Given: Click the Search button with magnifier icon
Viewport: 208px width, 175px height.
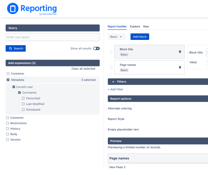Looking at the screenshot, I should (16, 48).
